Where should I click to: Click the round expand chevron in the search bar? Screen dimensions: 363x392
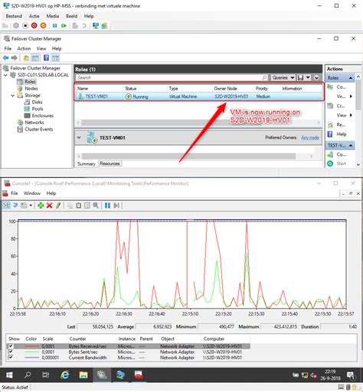tap(316, 78)
